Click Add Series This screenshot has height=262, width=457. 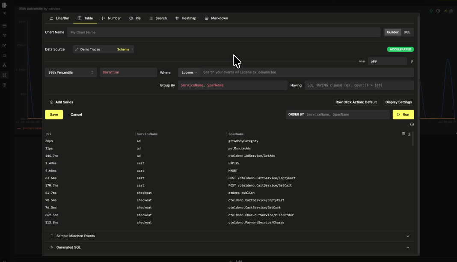62,102
